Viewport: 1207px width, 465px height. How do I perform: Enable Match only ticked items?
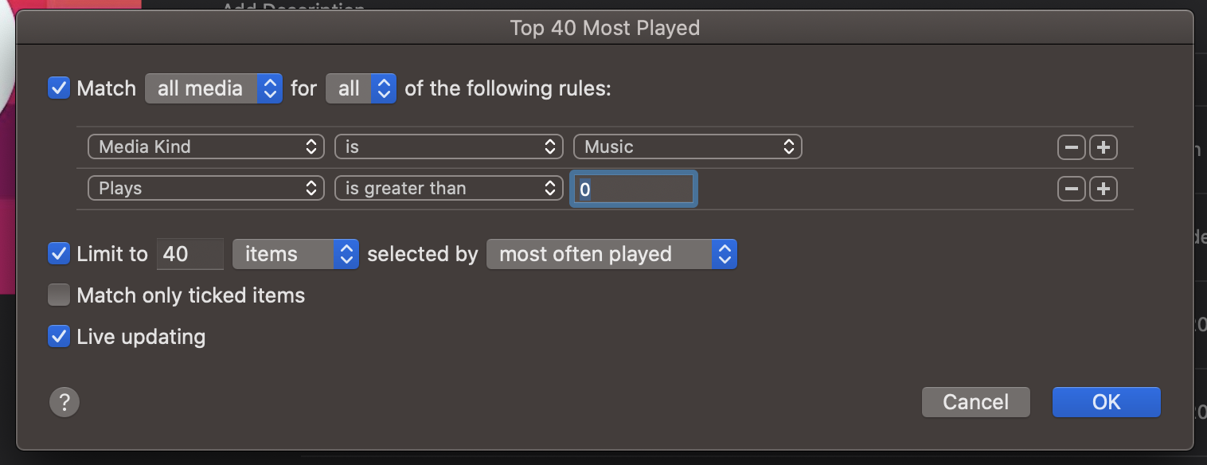pos(58,295)
